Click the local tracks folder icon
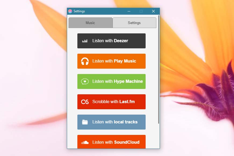234x156 pixels. coord(85,122)
